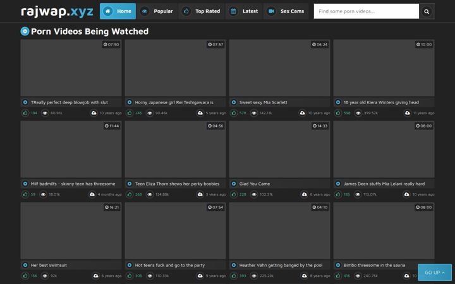Open the Glad You Came title link
Image resolution: width=455 pixels, height=284 pixels.
255,184
